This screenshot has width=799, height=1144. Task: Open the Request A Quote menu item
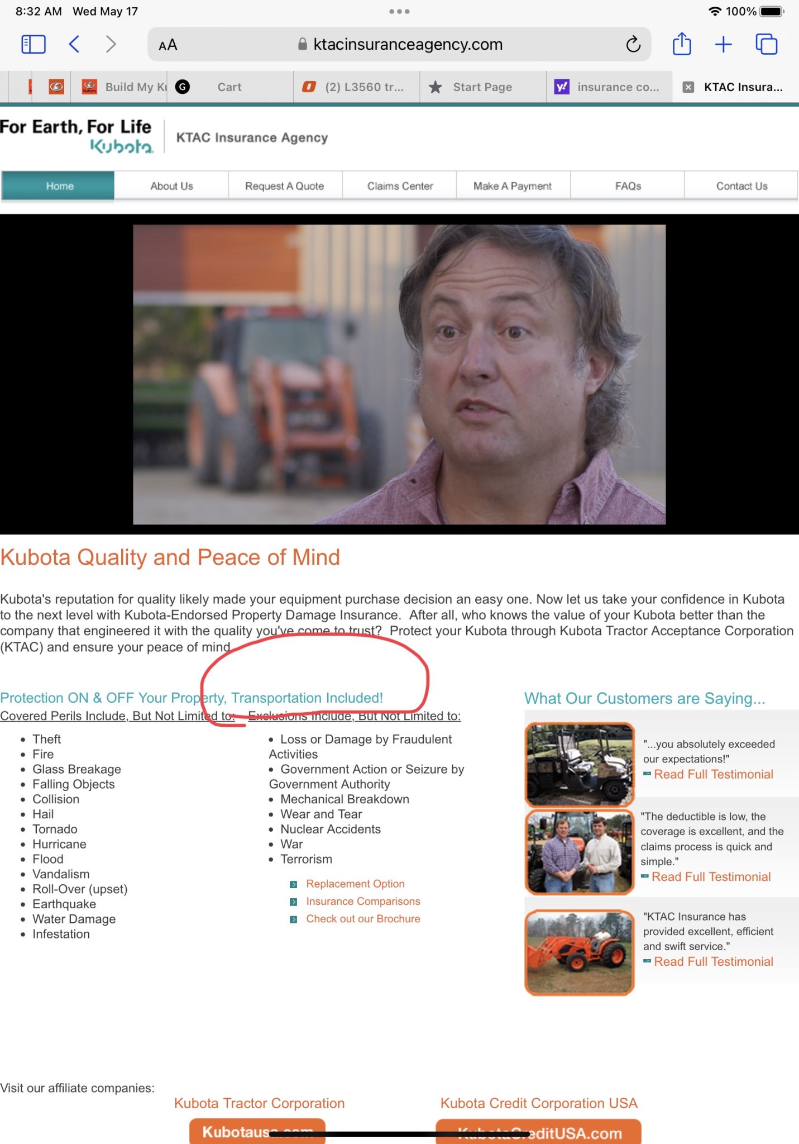click(x=285, y=186)
